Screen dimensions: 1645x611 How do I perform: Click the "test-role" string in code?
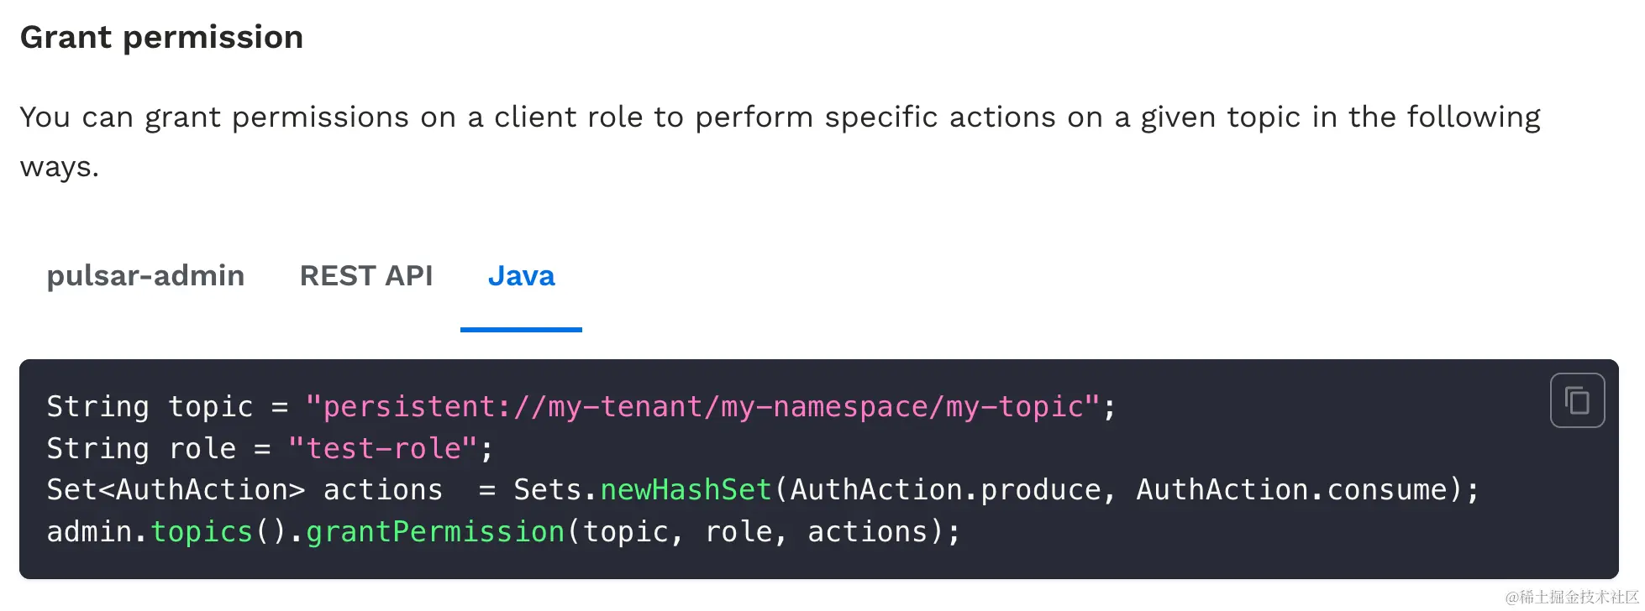pos(382,449)
